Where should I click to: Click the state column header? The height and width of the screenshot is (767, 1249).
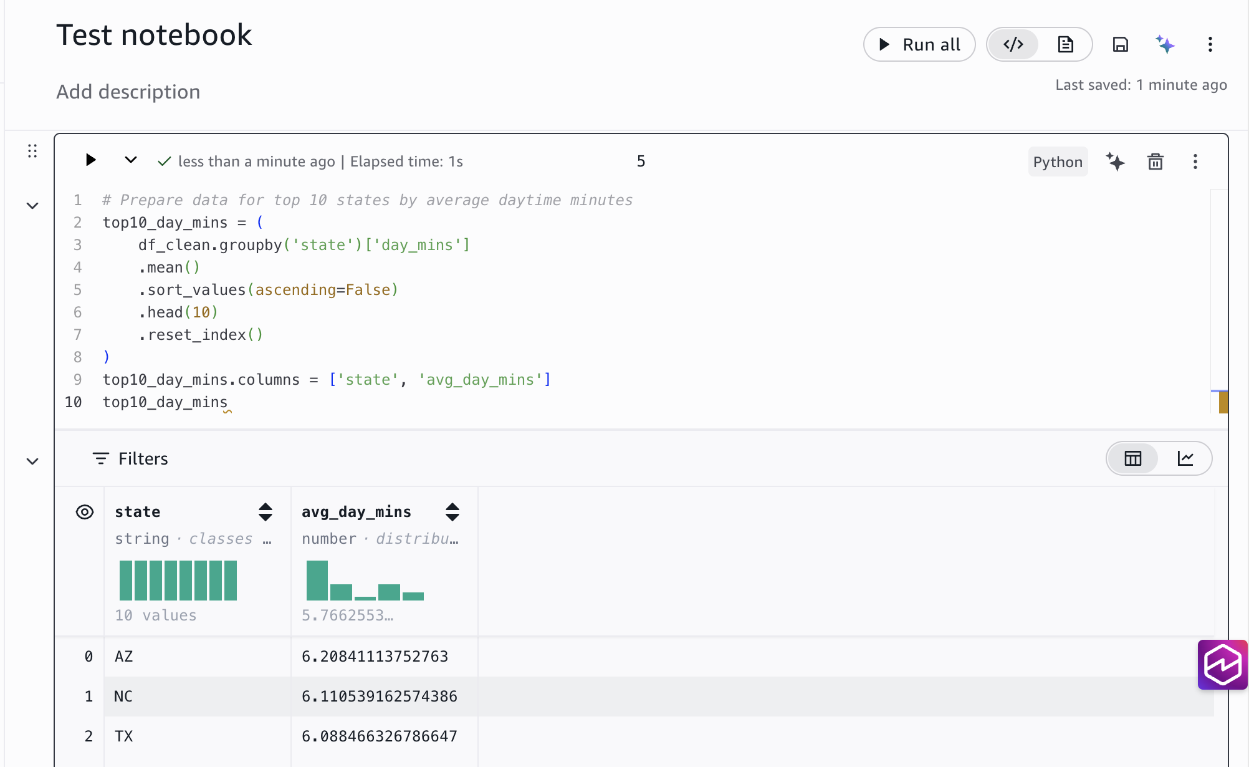click(138, 512)
